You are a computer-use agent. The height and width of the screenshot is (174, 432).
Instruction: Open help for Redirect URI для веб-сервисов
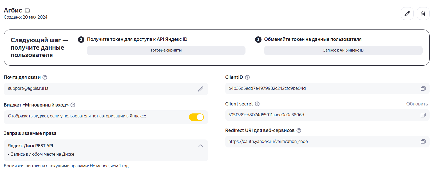pos(299,130)
